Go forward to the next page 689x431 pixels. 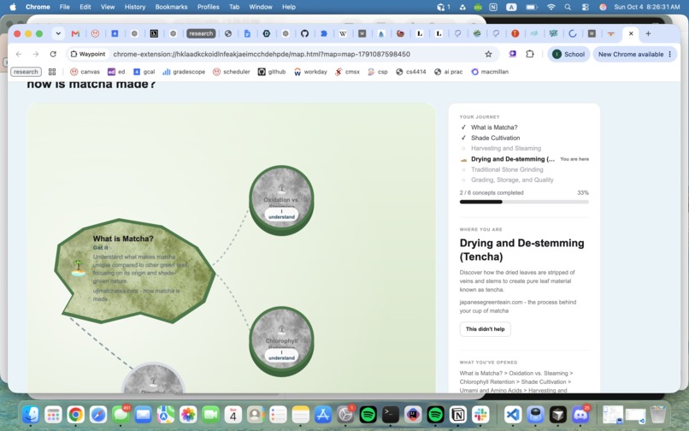(x=36, y=54)
